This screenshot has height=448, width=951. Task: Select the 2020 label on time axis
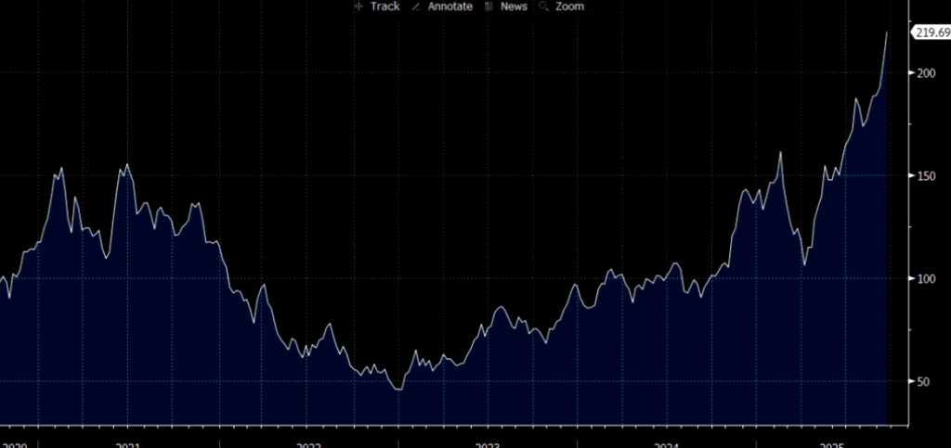[x=13, y=444]
